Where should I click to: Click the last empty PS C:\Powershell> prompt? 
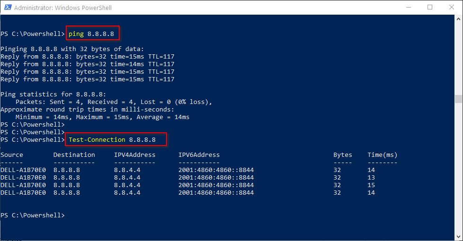(32, 215)
